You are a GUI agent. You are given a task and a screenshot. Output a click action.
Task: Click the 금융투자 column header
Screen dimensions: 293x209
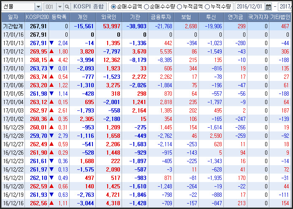(161, 17)
